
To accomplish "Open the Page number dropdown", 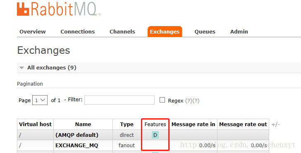I will point(40,100).
